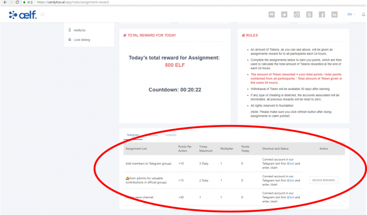Click the aelf logo
Viewport: 367px width, 215px height.
click(23, 15)
